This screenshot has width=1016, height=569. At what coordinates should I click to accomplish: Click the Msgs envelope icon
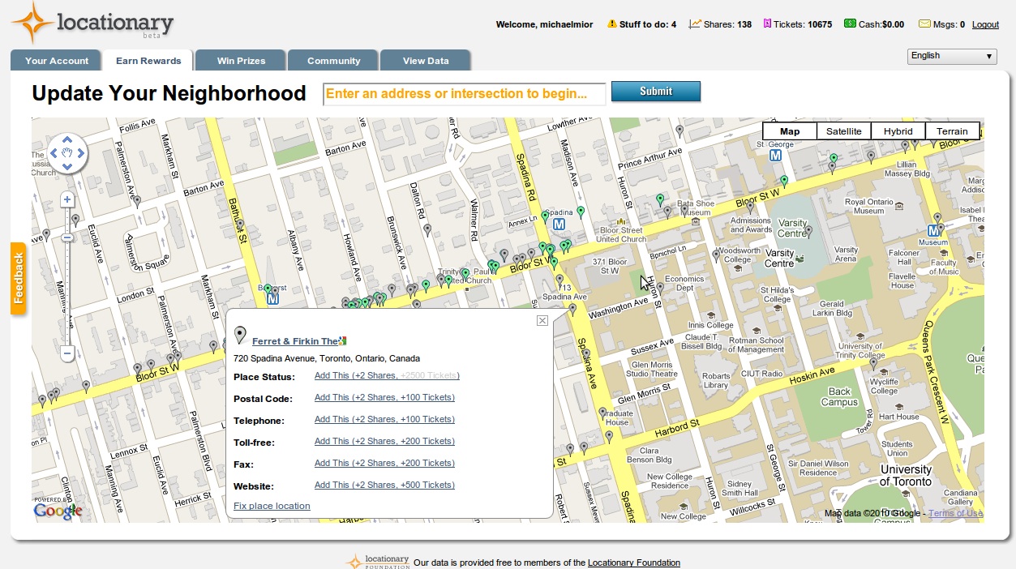pos(924,24)
